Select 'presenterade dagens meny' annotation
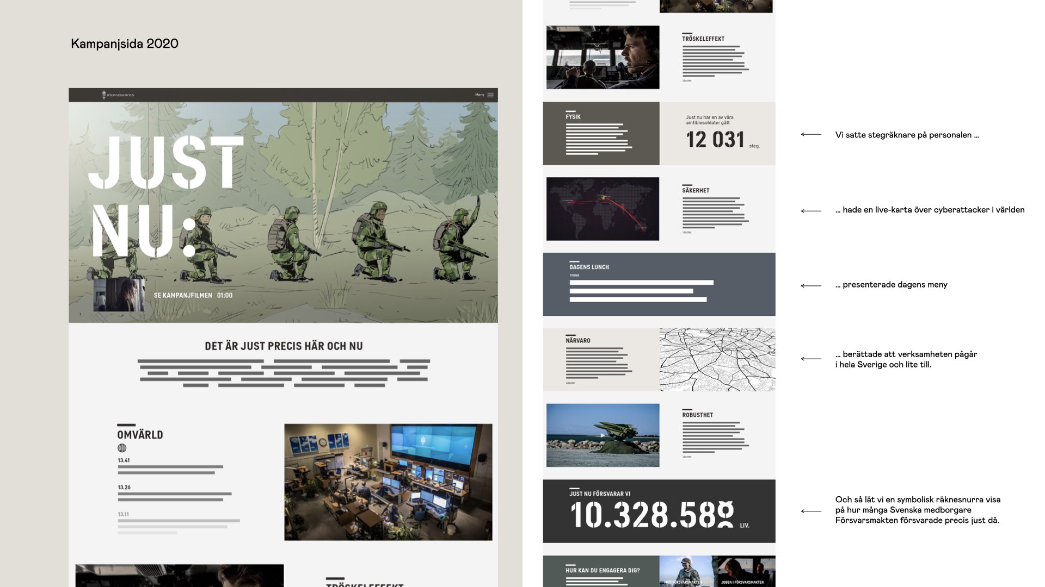The image size is (1045, 587). tap(891, 285)
